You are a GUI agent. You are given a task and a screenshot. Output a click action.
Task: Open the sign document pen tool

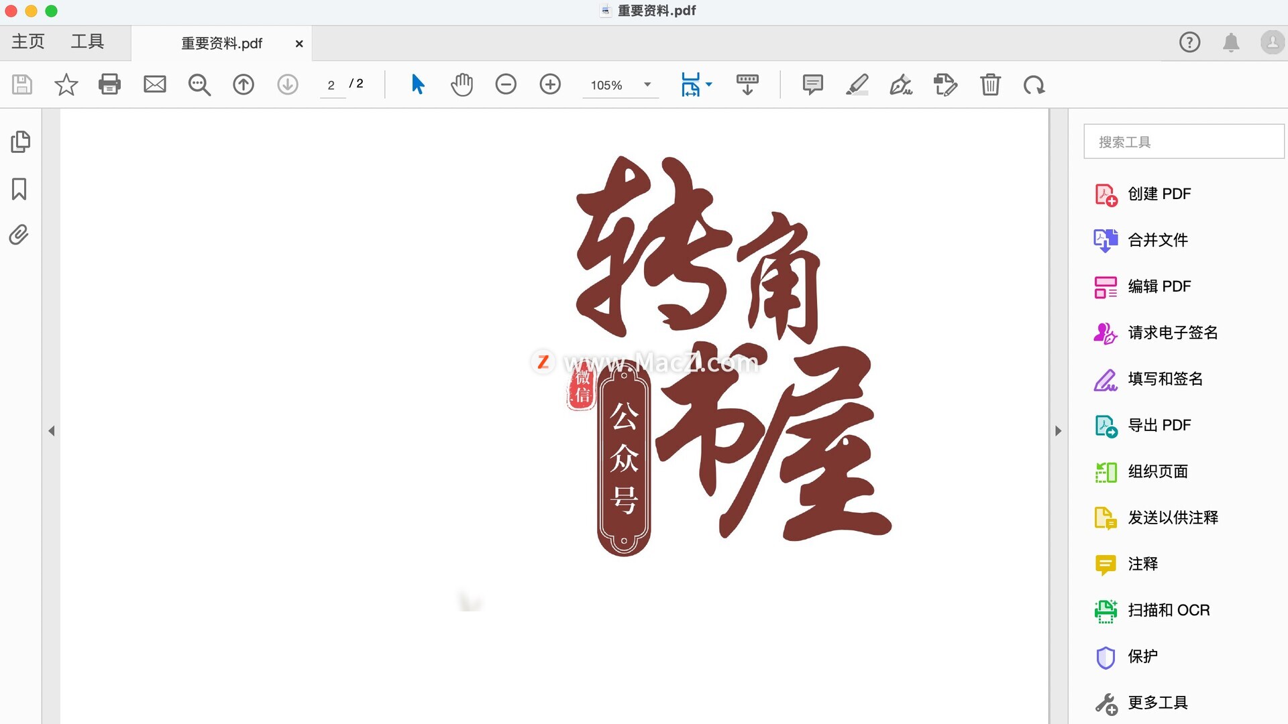901,85
